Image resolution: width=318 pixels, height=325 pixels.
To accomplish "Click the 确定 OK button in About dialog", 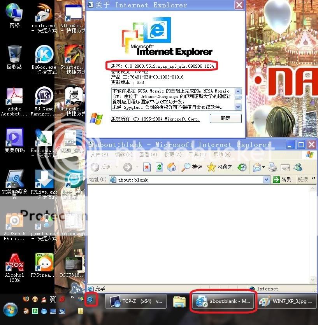I will click(226, 118).
